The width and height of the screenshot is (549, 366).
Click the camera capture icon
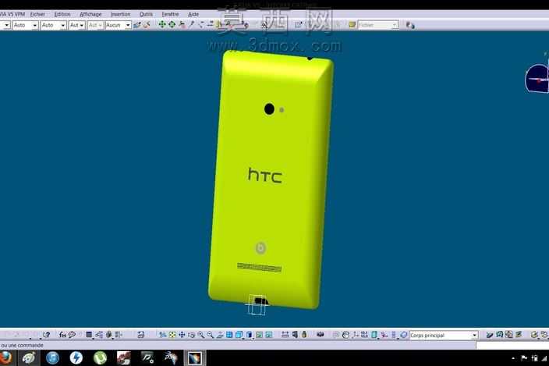coord(320,335)
